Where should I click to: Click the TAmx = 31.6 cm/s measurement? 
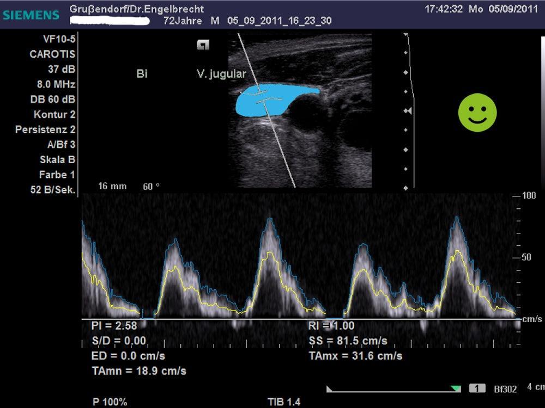point(355,356)
